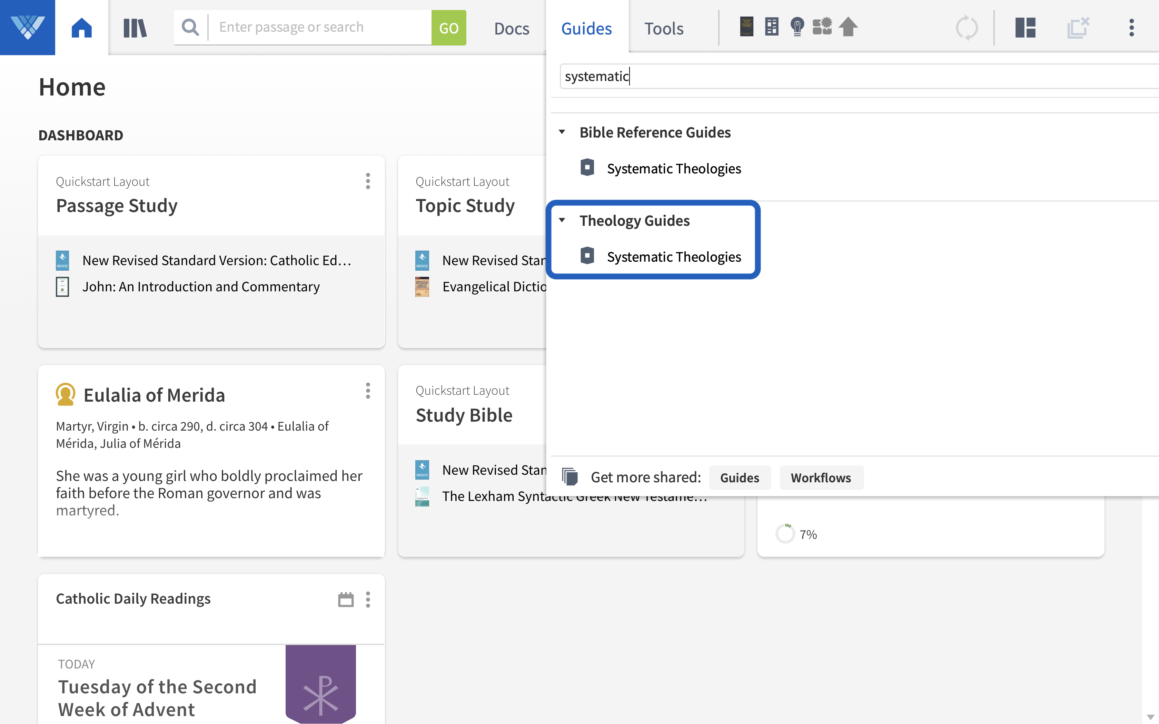Click the lightbulb shortcut icon
The height and width of the screenshot is (724, 1159).
[x=797, y=27]
